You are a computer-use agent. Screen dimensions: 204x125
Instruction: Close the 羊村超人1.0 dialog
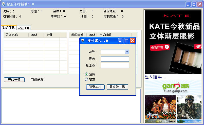133,41
